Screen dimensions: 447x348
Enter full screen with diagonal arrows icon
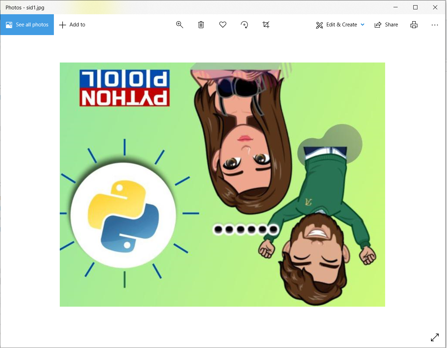(x=434, y=337)
